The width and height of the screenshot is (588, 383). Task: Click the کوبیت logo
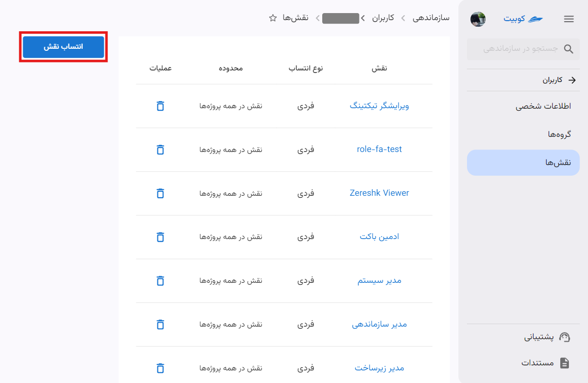click(x=523, y=19)
